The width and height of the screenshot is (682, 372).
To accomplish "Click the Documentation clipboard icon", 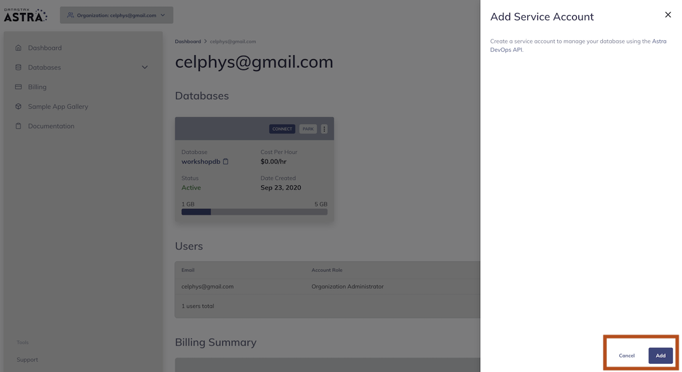I will tap(18, 126).
